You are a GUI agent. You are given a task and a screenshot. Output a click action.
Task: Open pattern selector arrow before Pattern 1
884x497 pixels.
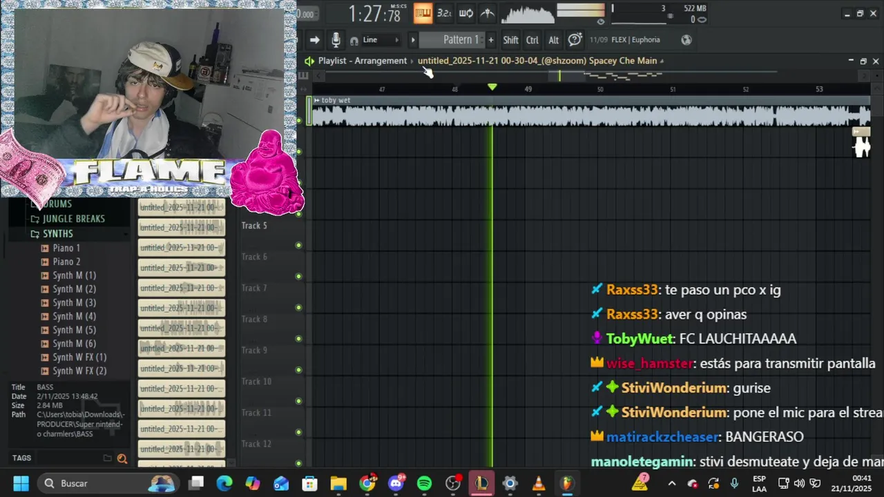(413, 40)
